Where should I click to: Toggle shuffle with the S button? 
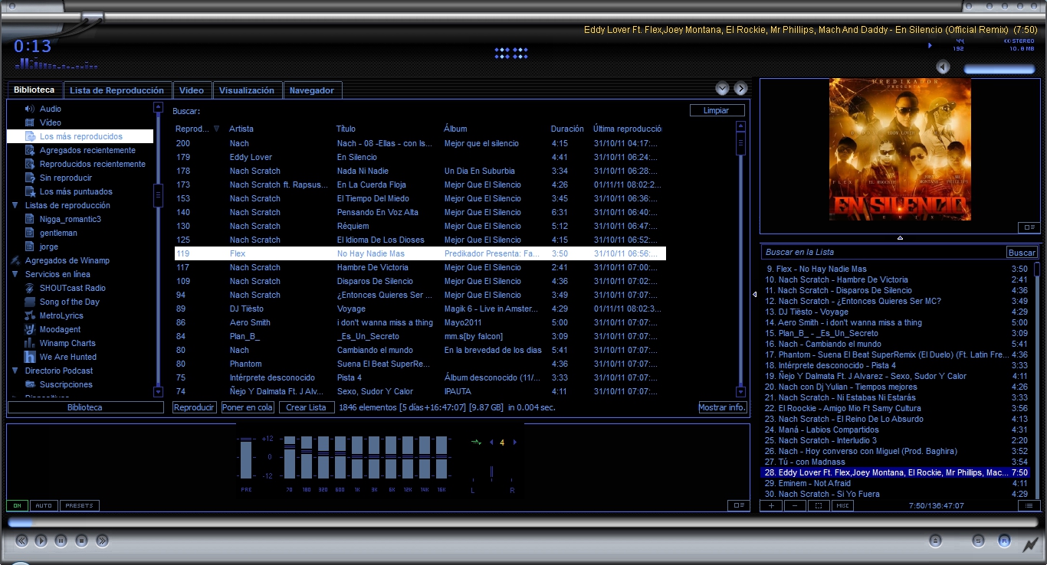tap(979, 541)
